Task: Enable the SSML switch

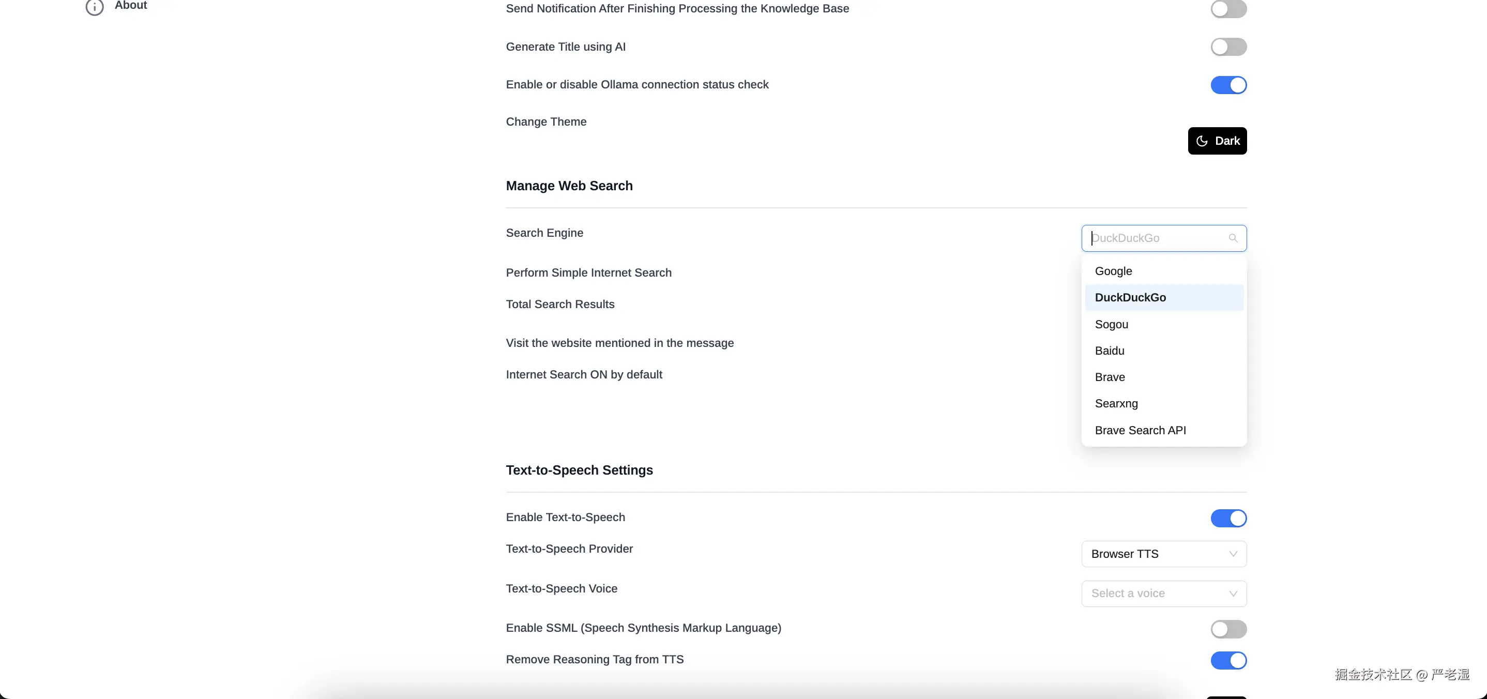Action: [x=1228, y=629]
